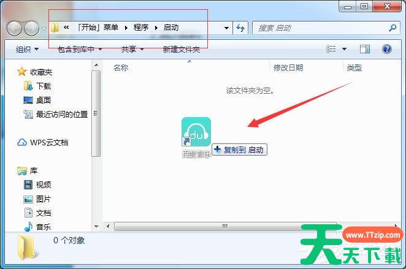Click the 音乐 note icon
406x269 pixels.
tap(28, 227)
